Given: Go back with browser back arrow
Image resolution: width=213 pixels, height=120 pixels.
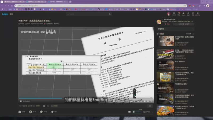Looking at the screenshot, I should [2, 6].
